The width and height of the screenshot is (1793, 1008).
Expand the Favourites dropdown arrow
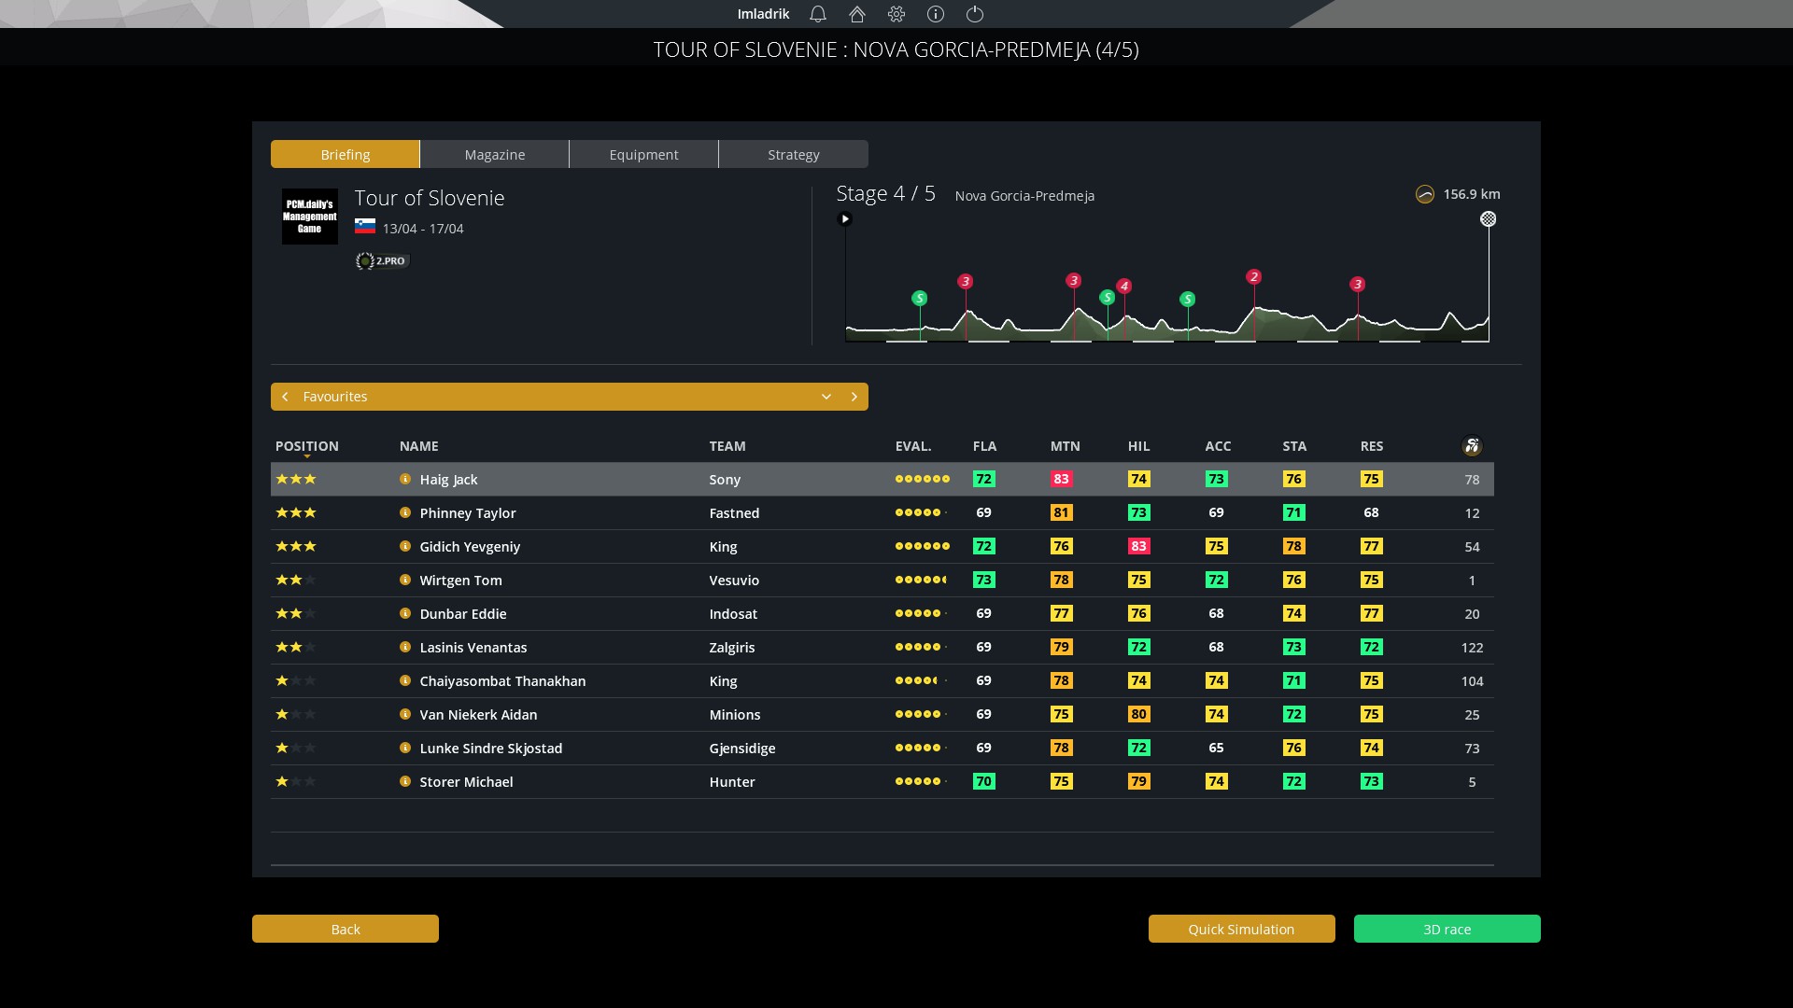pyautogui.click(x=826, y=397)
